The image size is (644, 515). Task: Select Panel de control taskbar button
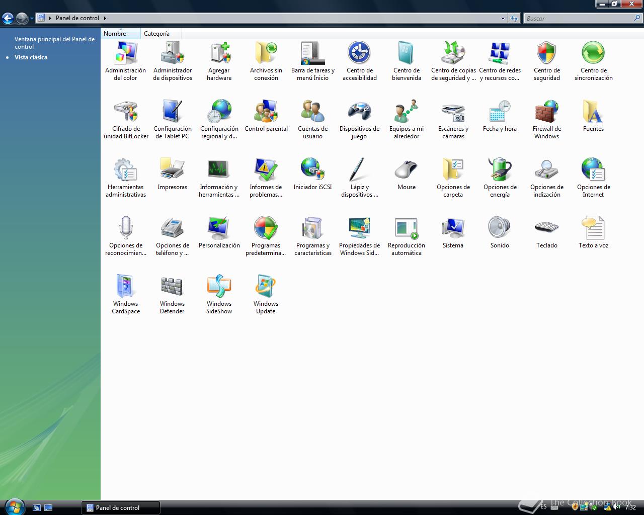click(121, 507)
